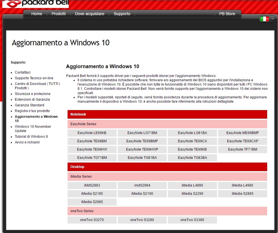The width and height of the screenshot is (278, 233).
Task: Select oneTwo S3280 model
Action: (x=142, y=220)
